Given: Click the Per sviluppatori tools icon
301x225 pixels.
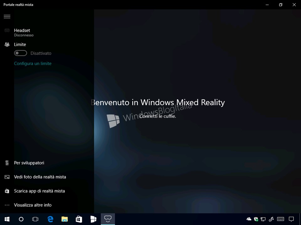Looking at the screenshot, I should pos(7,163).
